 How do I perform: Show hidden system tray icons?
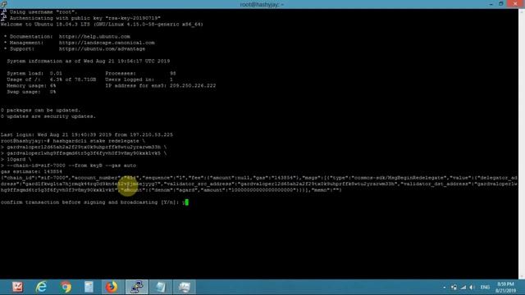(x=445, y=288)
